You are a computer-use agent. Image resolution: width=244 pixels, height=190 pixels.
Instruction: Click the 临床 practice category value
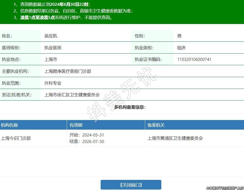click(x=182, y=48)
